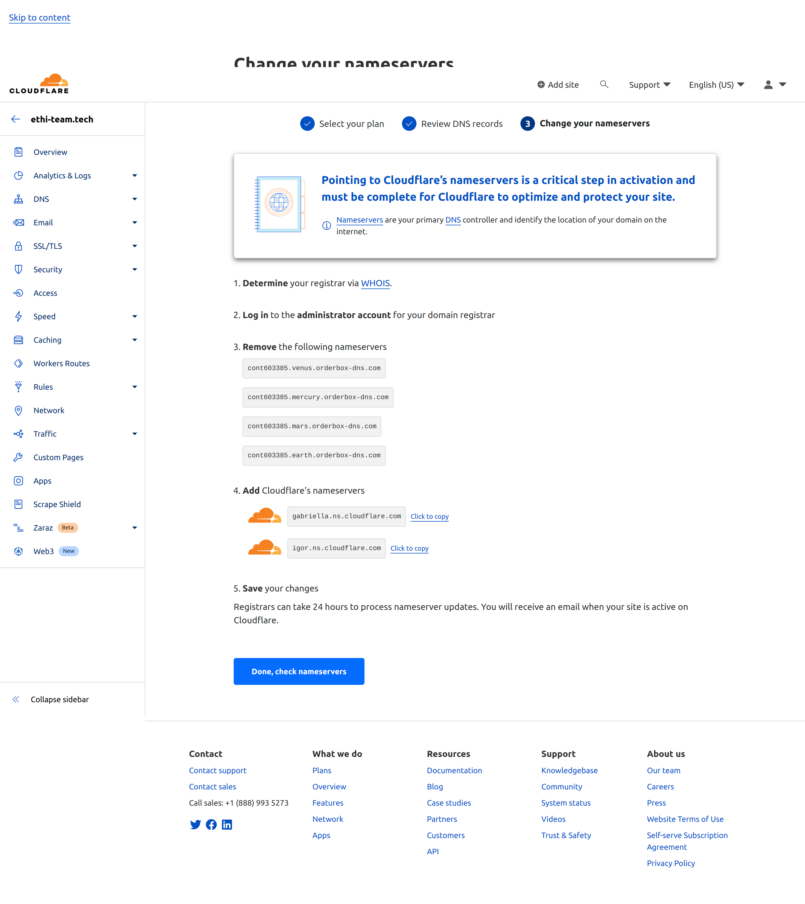Click the Apps icon in sidebar
805x904 pixels.
click(18, 480)
